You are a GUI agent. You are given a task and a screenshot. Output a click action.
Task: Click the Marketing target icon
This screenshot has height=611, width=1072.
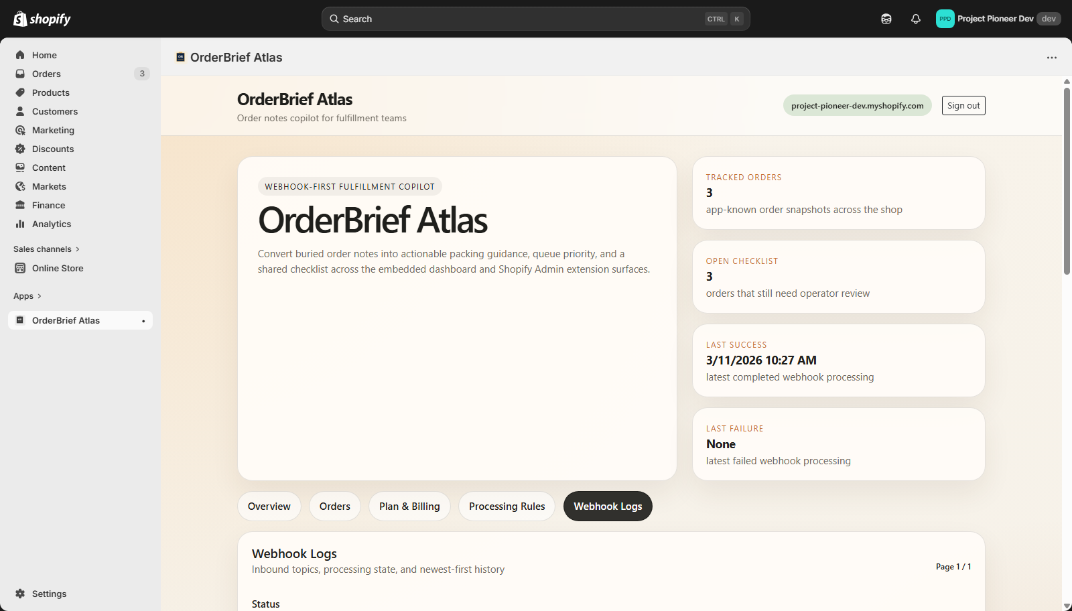coord(20,130)
